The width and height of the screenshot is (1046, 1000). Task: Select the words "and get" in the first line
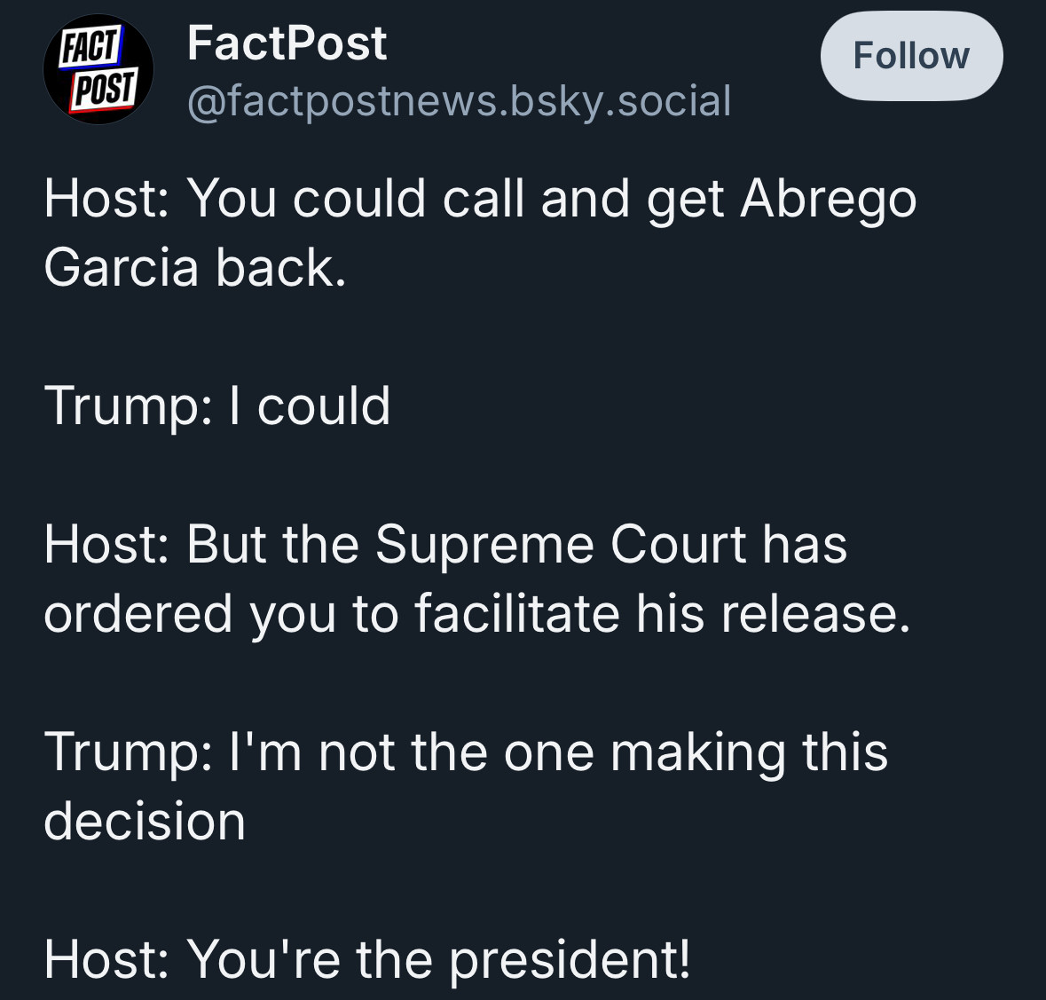[x=633, y=201]
